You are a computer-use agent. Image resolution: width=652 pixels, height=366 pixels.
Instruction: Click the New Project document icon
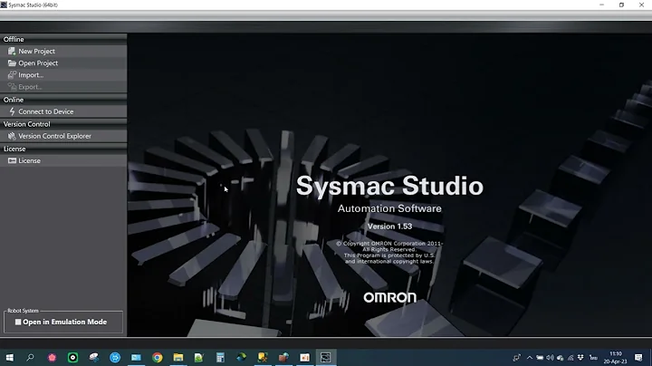point(12,51)
